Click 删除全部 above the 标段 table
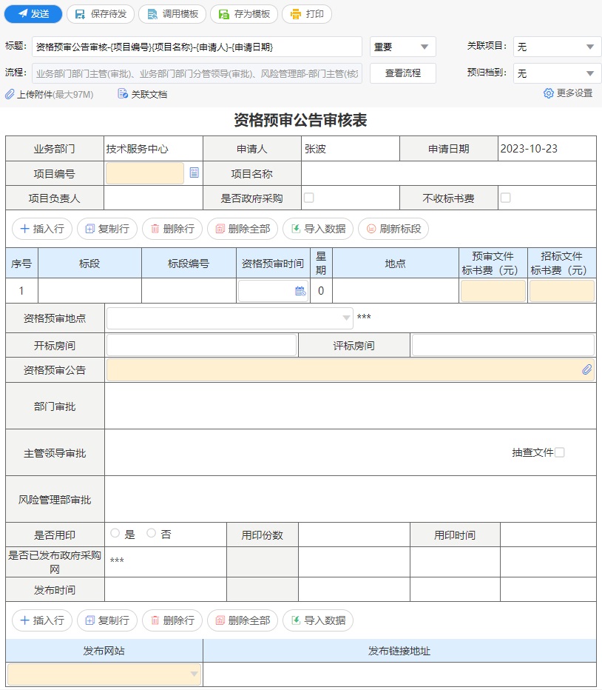The width and height of the screenshot is (602, 690). click(243, 229)
